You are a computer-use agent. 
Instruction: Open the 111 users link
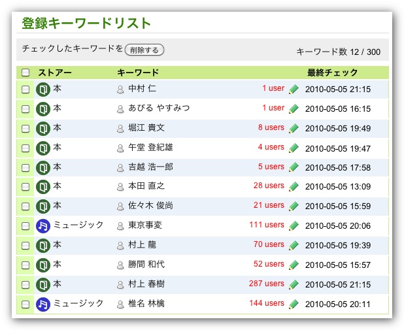(266, 225)
